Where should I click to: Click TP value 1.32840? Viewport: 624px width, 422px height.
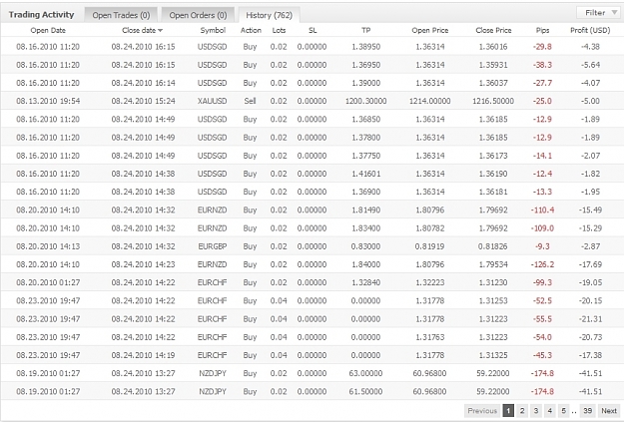click(365, 282)
